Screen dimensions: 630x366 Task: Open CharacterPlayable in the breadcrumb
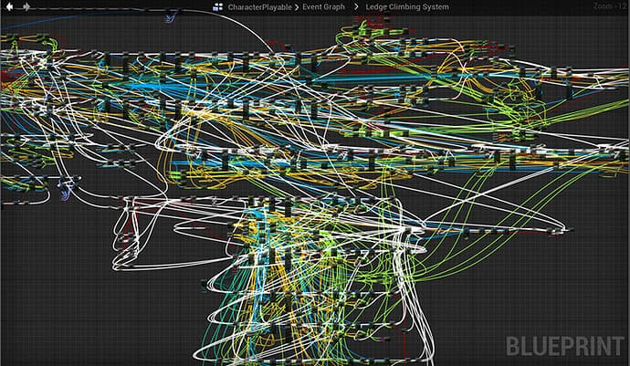click(259, 6)
